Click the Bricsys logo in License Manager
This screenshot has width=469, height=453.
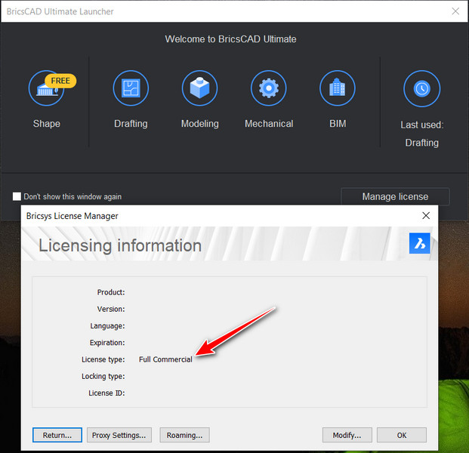pyautogui.click(x=419, y=243)
